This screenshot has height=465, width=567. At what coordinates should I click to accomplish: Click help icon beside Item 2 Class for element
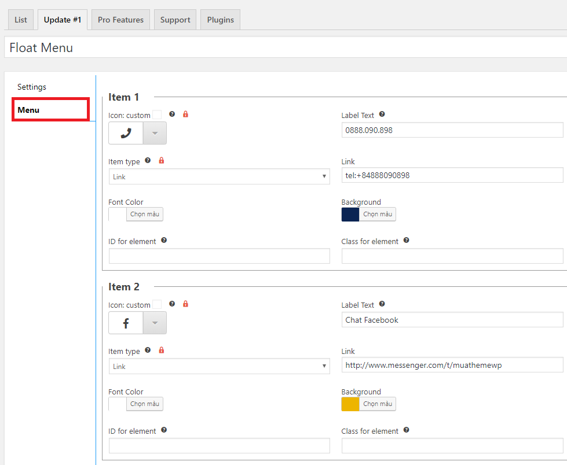pos(406,430)
